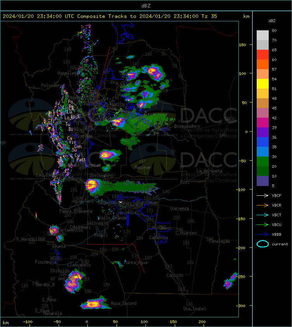
Task: Select the light orange swatch between 57 and 54
Action: point(262,74)
